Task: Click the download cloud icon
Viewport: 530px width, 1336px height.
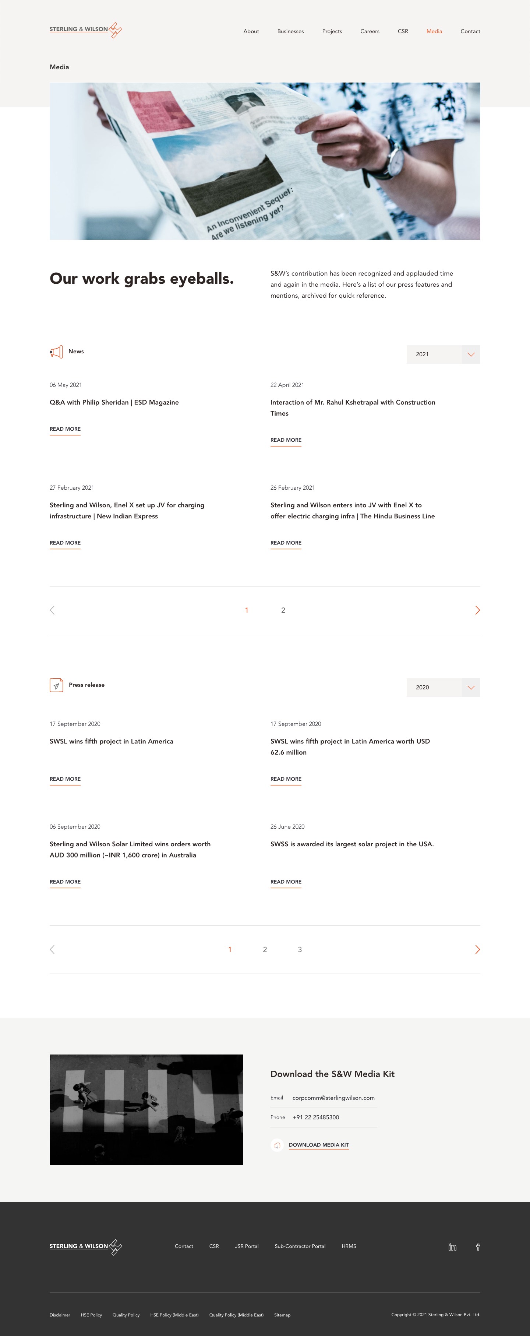Action: (277, 1145)
